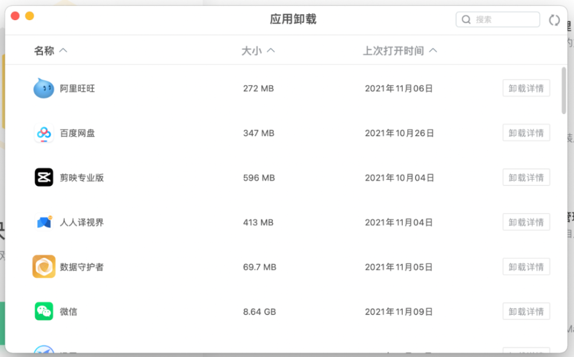
Task: Click the refresh icon beside search
Action: (554, 20)
